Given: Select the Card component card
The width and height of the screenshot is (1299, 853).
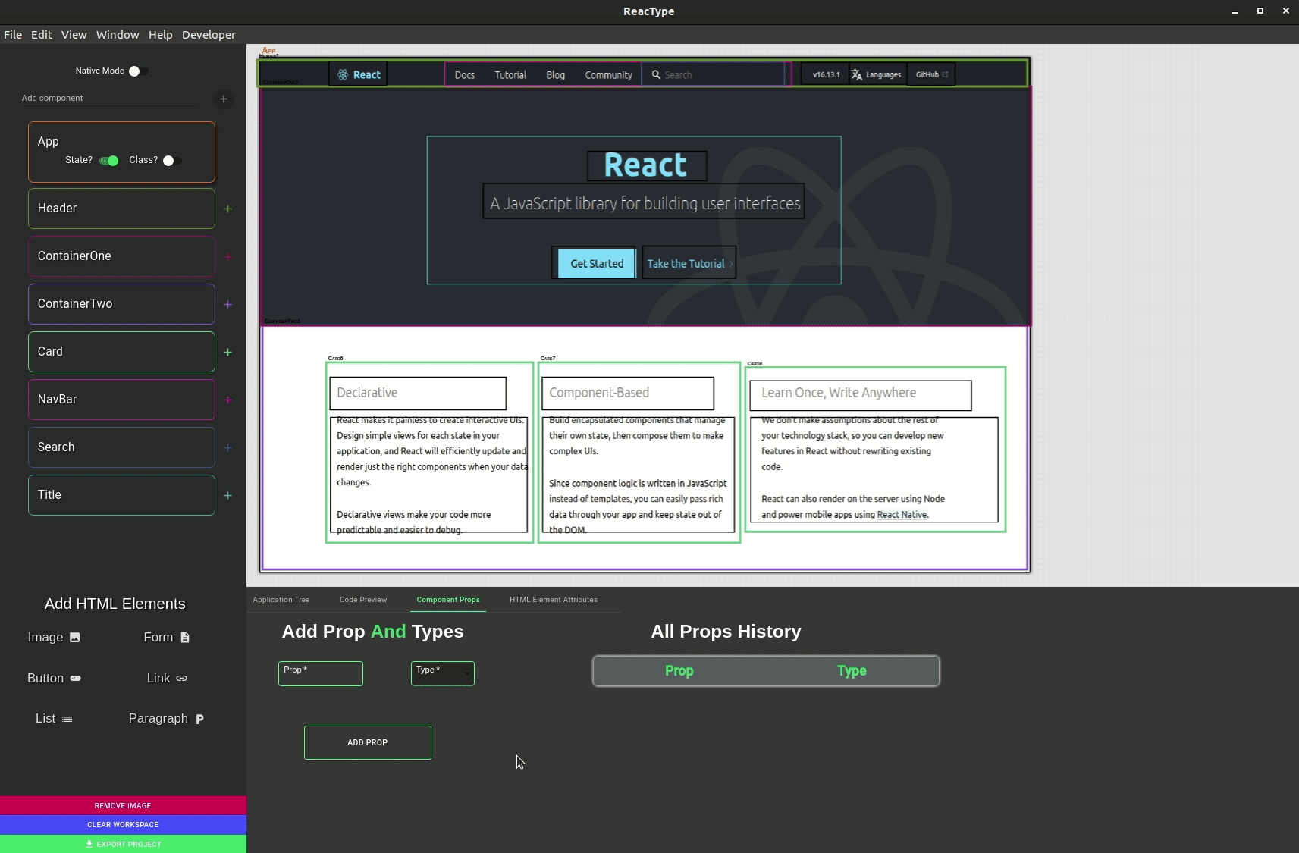Looking at the screenshot, I should pyautogui.click(x=121, y=352).
